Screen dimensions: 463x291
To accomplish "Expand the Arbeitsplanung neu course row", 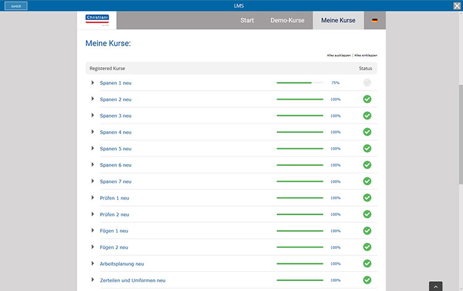I will [x=93, y=263].
